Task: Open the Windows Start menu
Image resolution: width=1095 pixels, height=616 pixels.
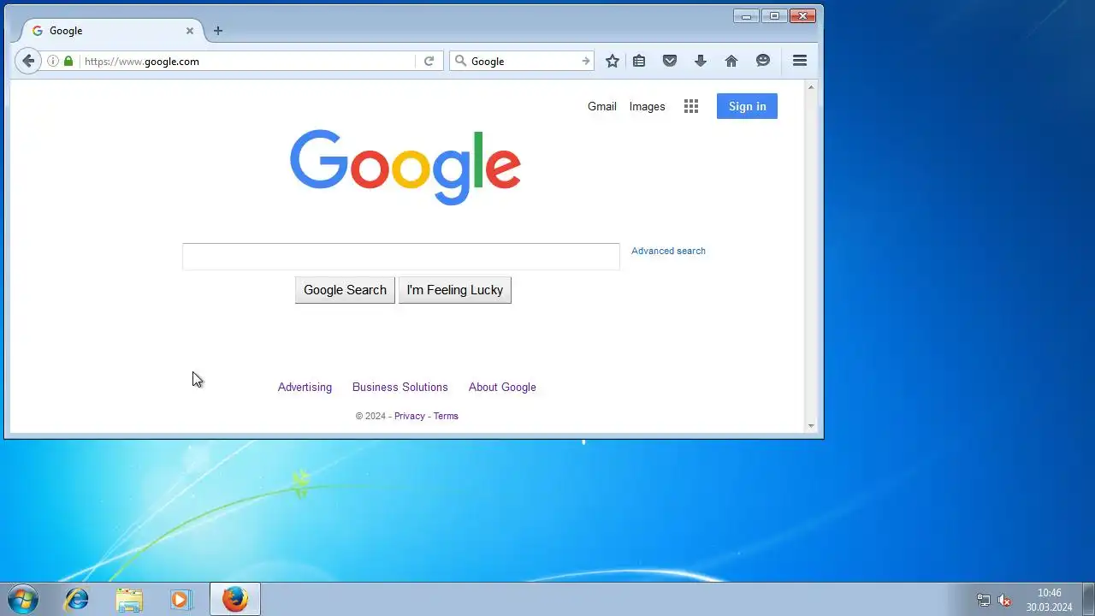Action: pos(22,599)
